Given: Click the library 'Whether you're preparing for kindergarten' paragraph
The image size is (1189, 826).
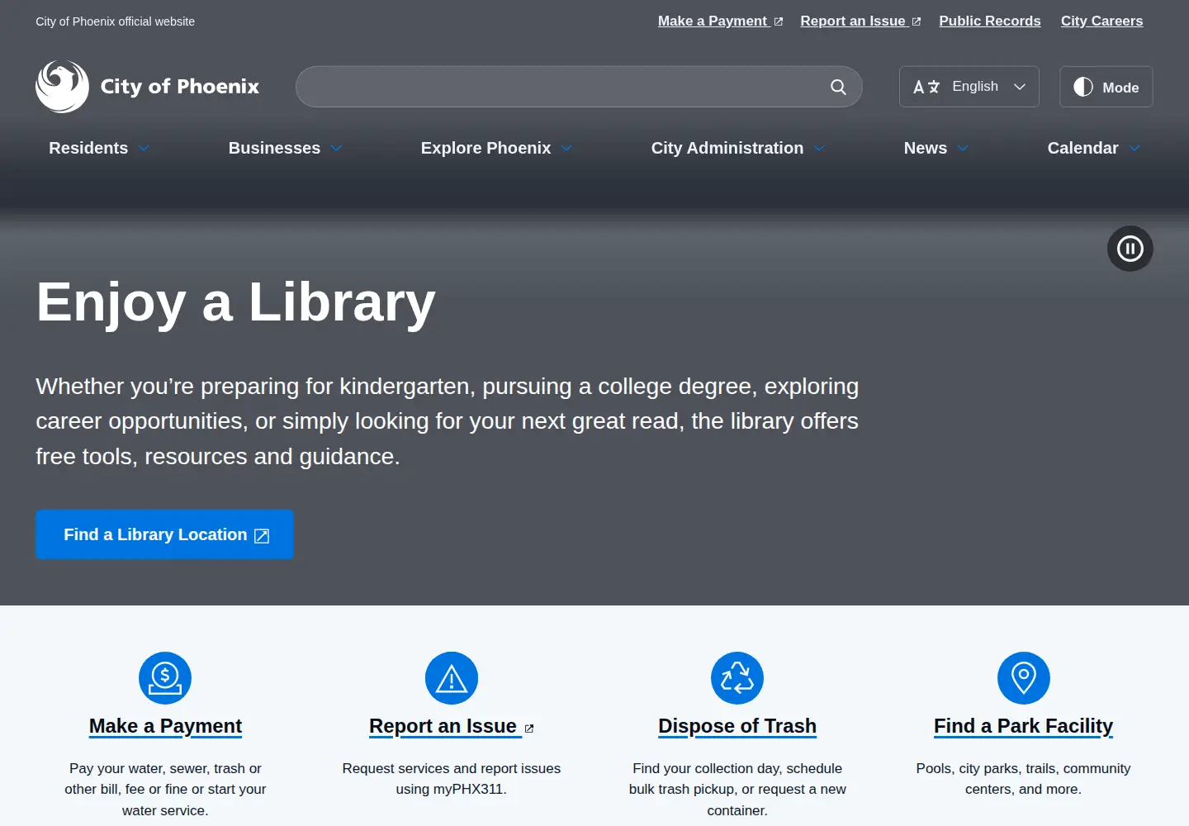Looking at the screenshot, I should (447, 421).
